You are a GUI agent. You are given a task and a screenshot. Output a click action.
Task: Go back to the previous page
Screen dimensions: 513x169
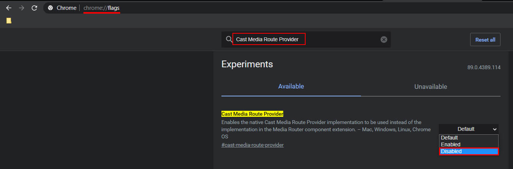pyautogui.click(x=8, y=8)
